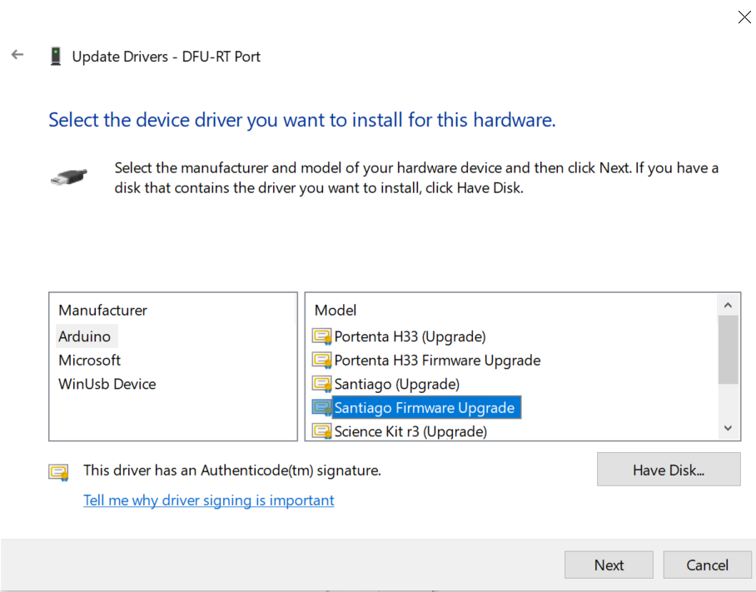
Task: Click the Santiago Firmware Upgrade driver icon
Action: [321, 408]
